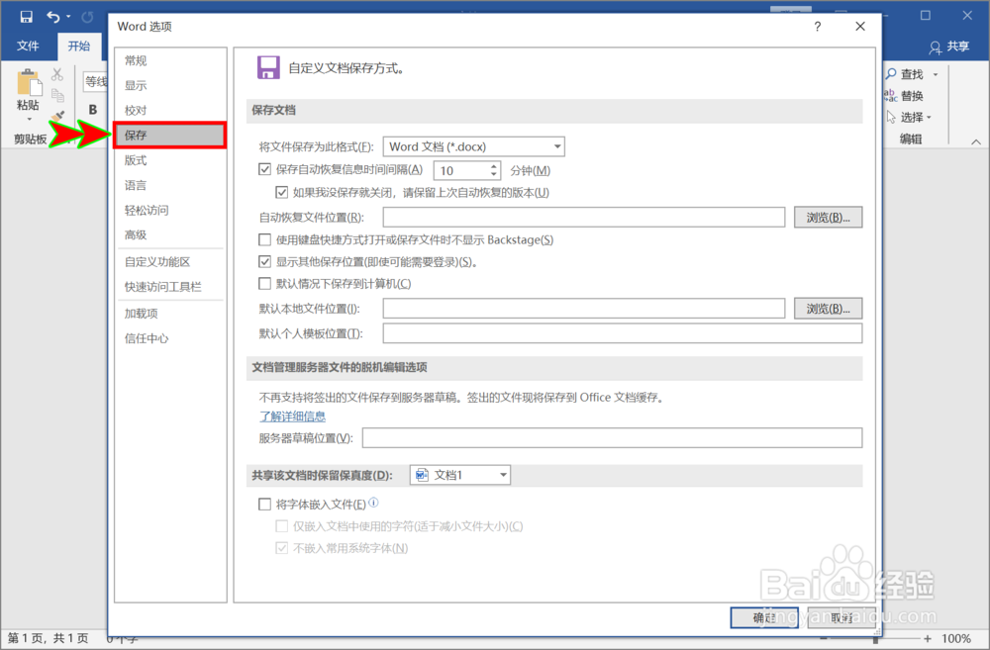Viewport: 990px width, 650px height.
Task: Click Browse for AutoRecover file location
Action: [828, 217]
